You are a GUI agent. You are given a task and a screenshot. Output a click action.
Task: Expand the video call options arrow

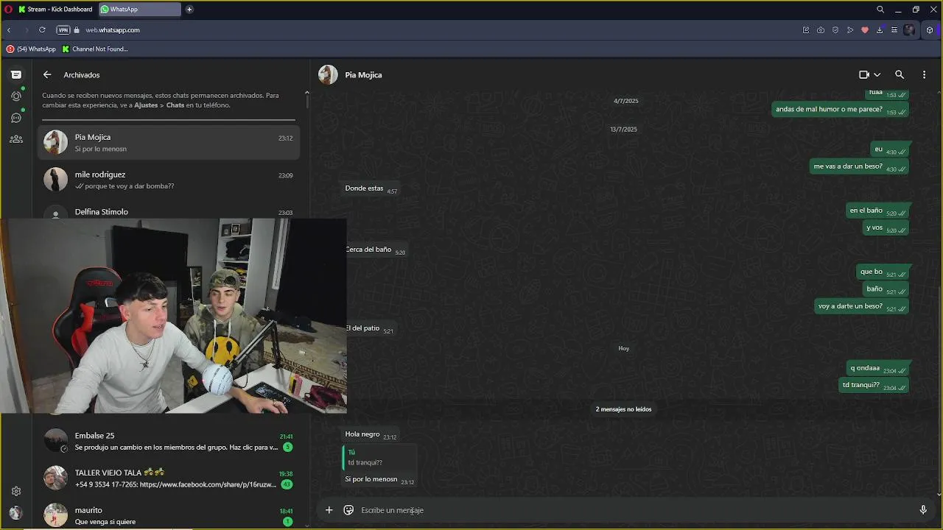877,74
